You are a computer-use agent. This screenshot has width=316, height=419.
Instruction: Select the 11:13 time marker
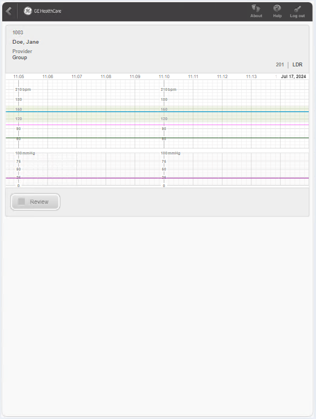(251, 76)
